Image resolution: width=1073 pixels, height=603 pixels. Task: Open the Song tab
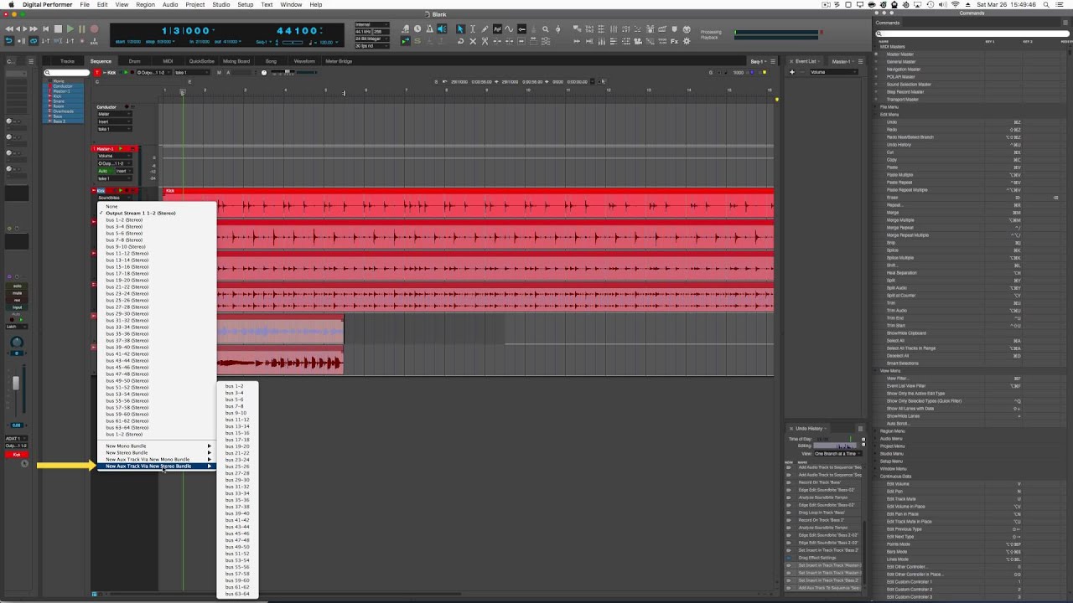271,61
